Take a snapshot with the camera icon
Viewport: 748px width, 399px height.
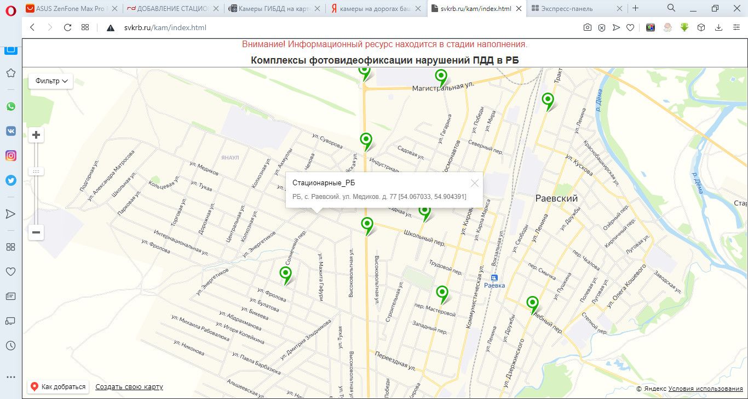click(587, 27)
